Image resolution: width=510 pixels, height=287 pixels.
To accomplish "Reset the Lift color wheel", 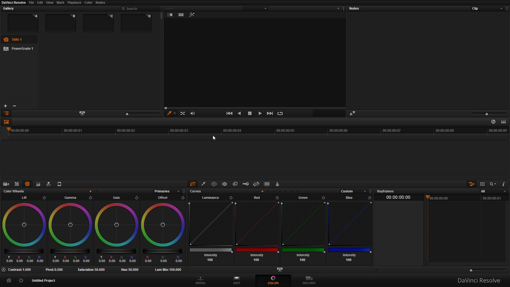I will point(44,198).
